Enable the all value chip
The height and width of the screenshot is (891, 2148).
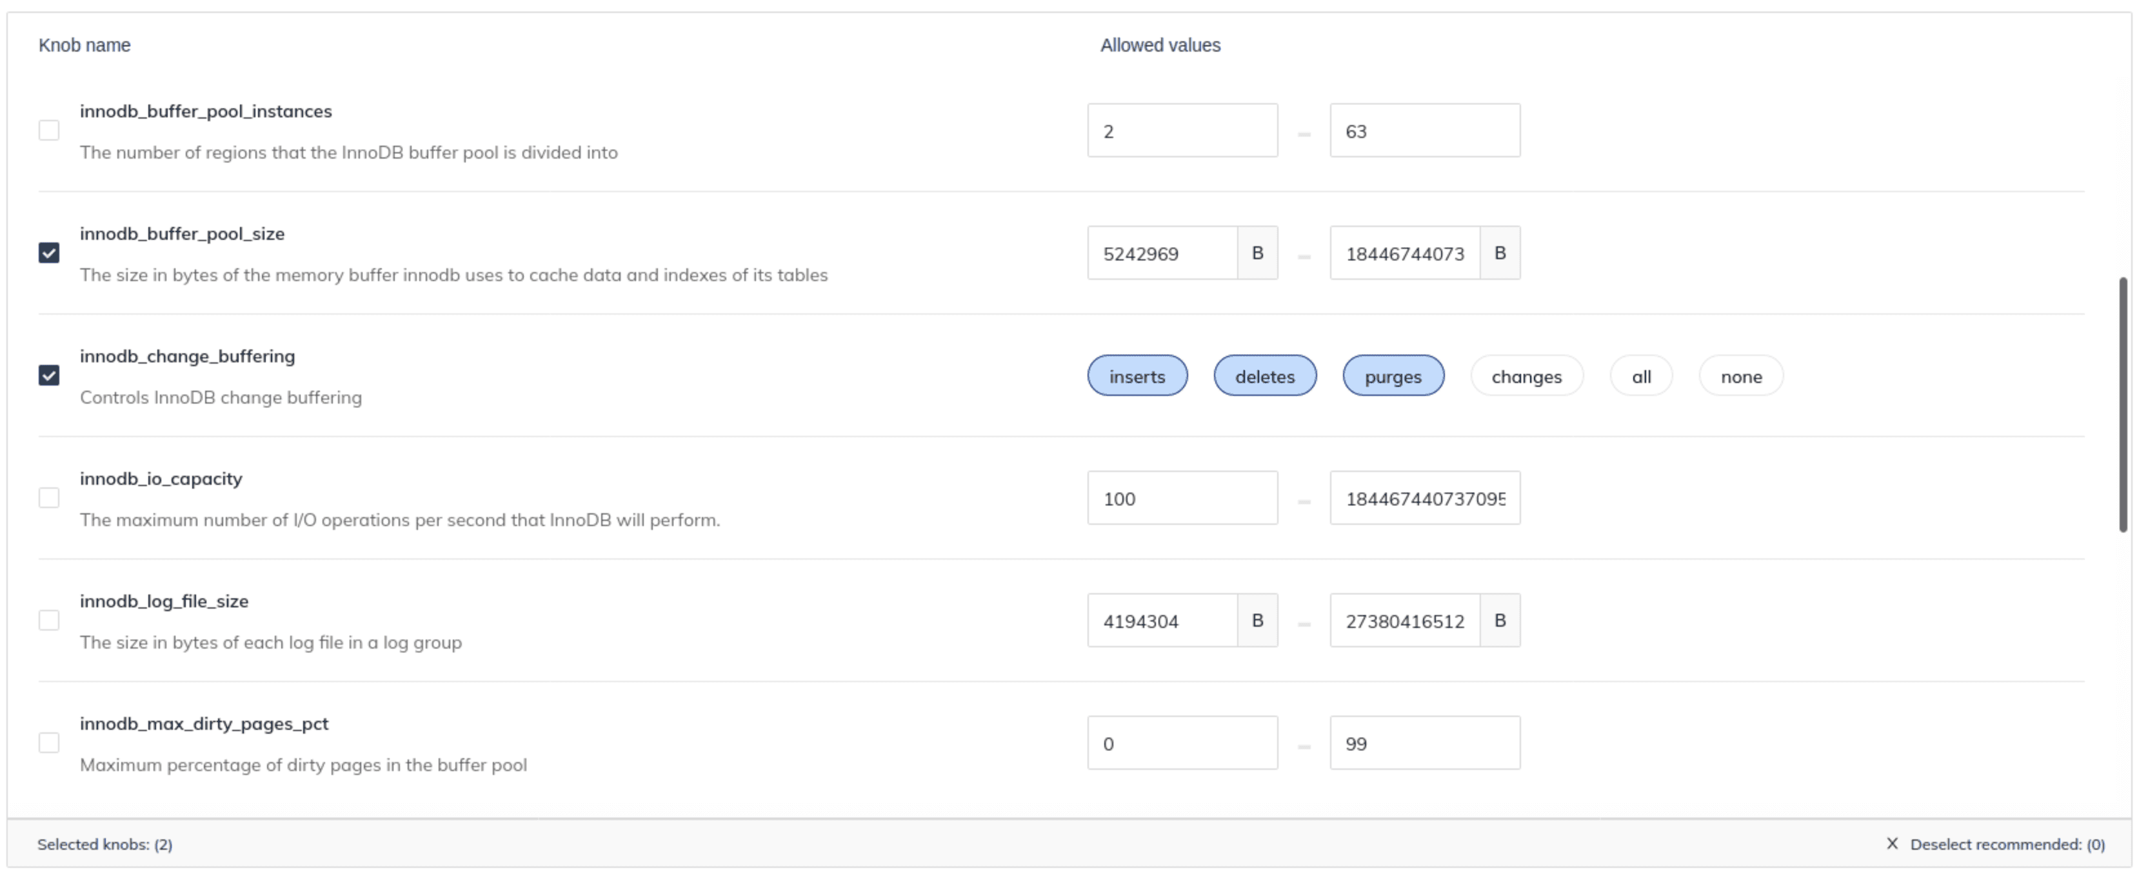click(x=1640, y=376)
